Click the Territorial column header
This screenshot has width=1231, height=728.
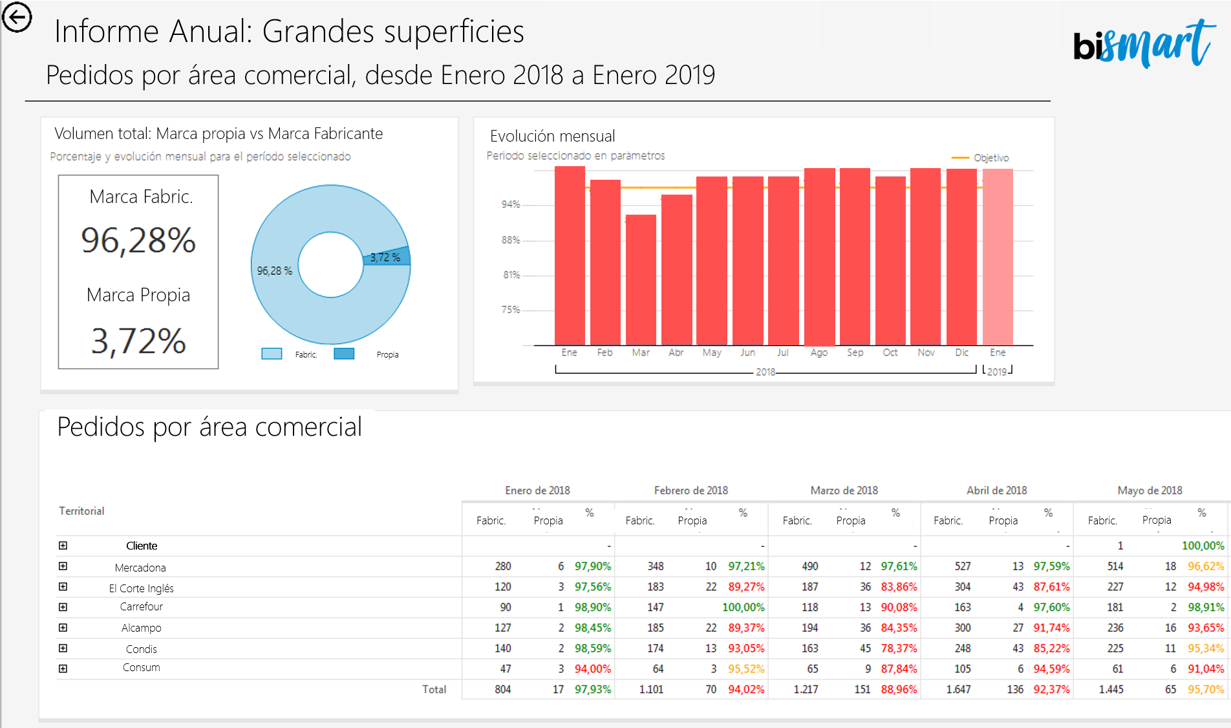81,511
